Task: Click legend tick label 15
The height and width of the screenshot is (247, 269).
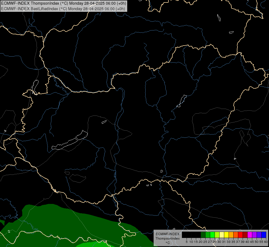Action: pyautogui.click(x=196, y=242)
